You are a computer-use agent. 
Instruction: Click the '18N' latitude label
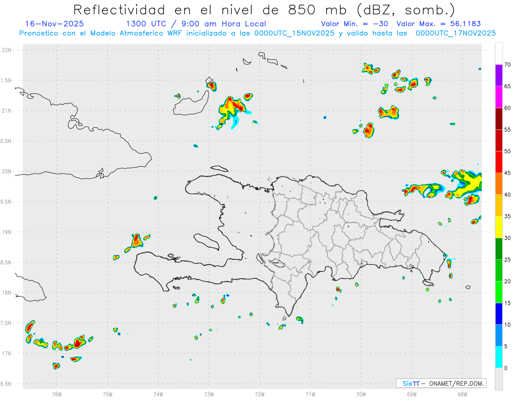pyautogui.click(x=7, y=293)
